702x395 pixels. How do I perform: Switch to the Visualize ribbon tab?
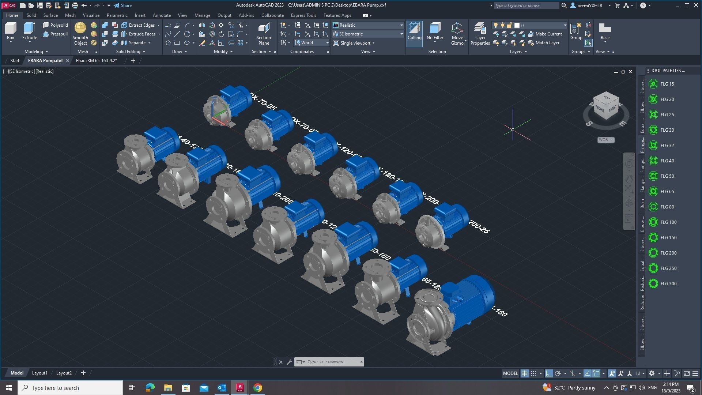coord(91,15)
